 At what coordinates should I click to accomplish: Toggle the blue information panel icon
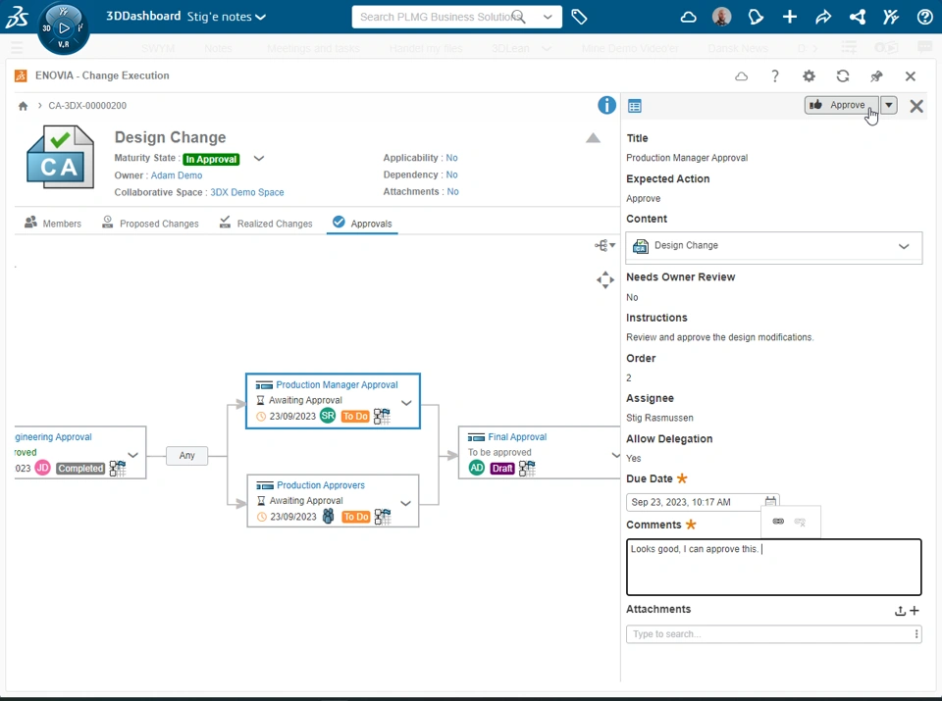pos(606,105)
